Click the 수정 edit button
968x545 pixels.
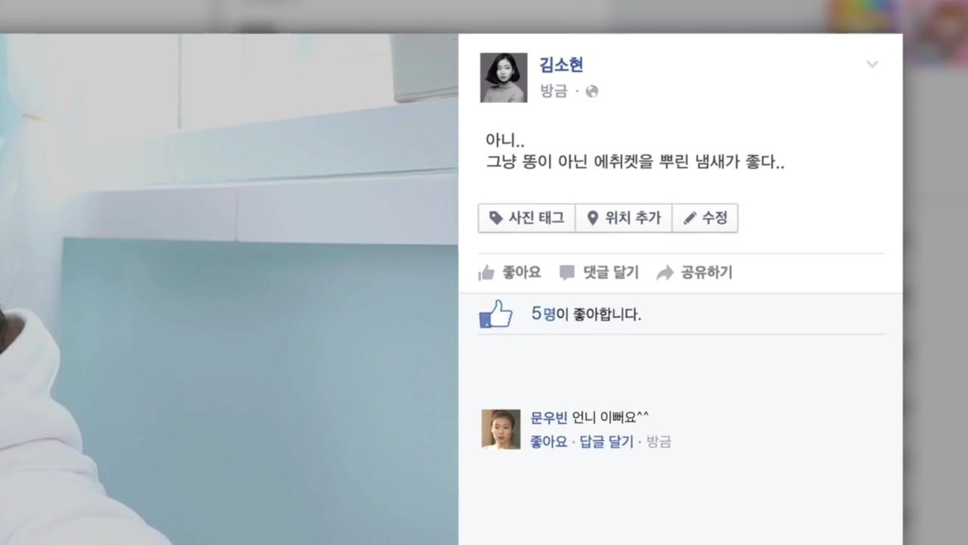coord(705,218)
